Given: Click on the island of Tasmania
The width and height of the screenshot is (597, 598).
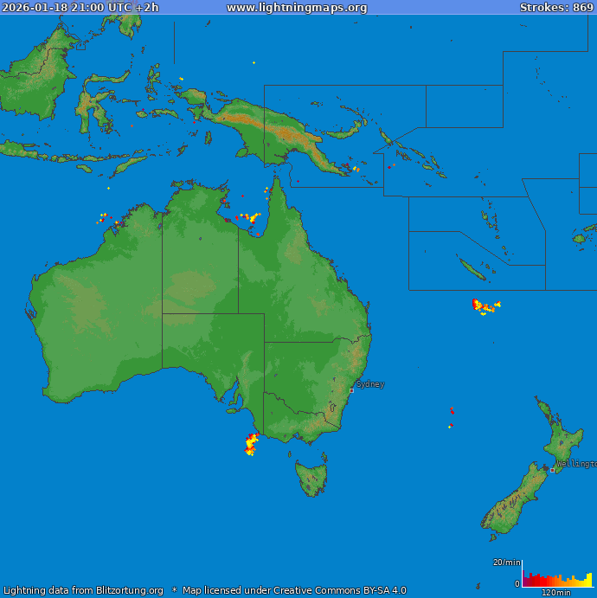Looking at the screenshot, I should point(311,477).
